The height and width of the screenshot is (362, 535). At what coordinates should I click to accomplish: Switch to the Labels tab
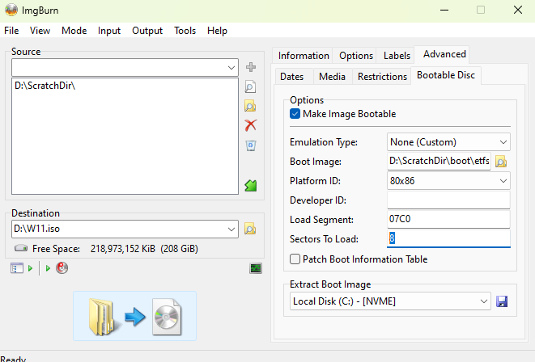[x=397, y=56]
